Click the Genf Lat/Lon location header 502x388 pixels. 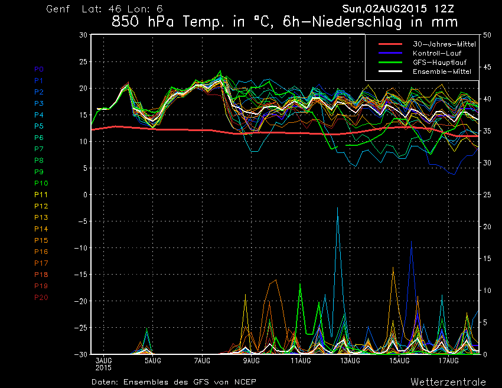(105, 9)
